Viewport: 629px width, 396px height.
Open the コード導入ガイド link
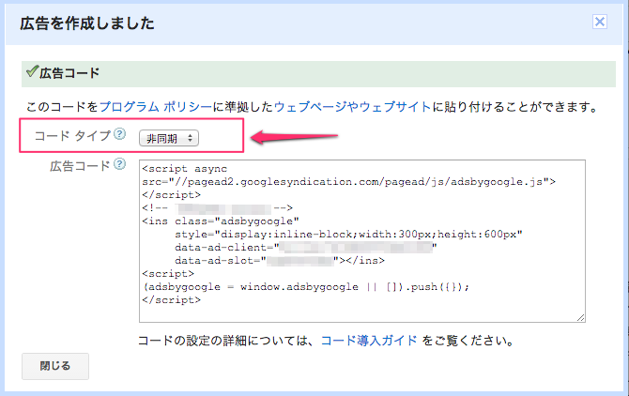[x=369, y=341]
